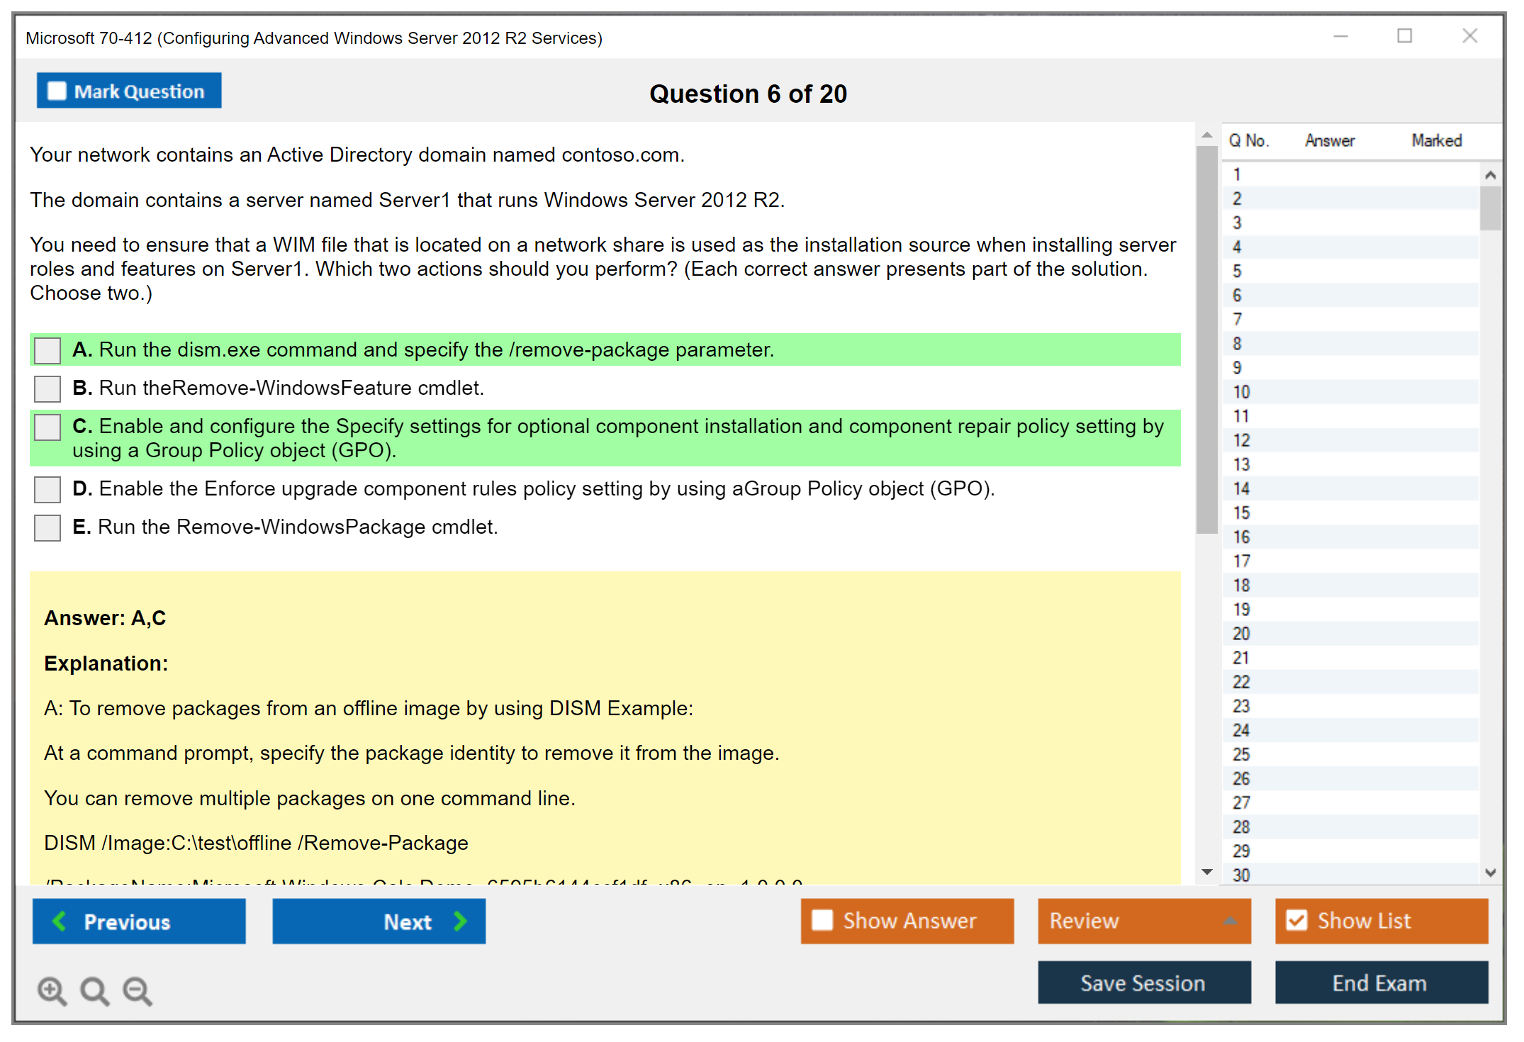This screenshot has width=1524, height=1042.
Task: Click the Save Session button
Action: 1143,982
